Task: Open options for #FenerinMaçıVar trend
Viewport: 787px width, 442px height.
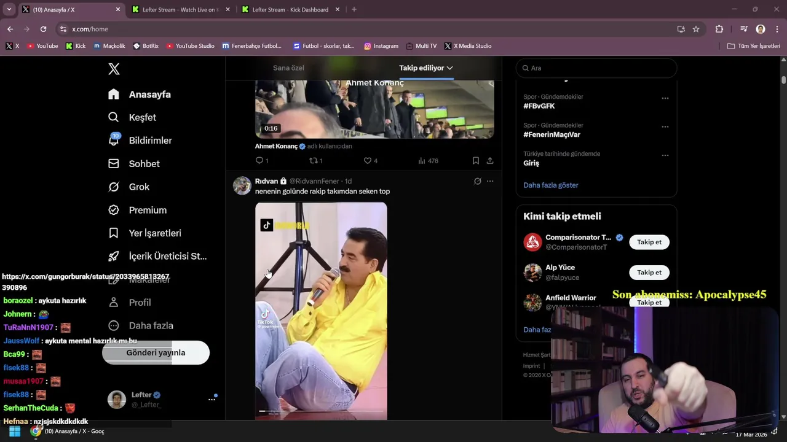Action: (665, 126)
